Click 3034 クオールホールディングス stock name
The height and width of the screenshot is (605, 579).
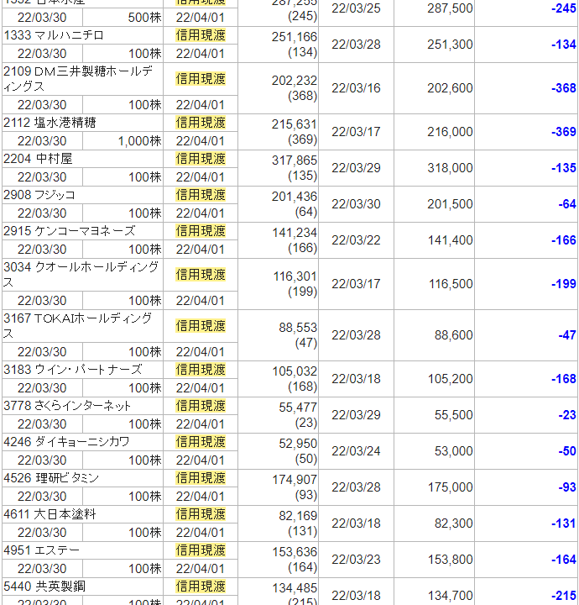[x=81, y=275]
